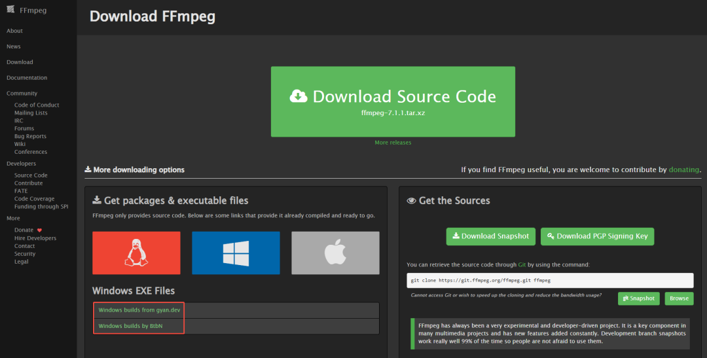Click the FFmpeg logo icon in sidebar
The width and height of the screenshot is (707, 358).
click(x=10, y=9)
